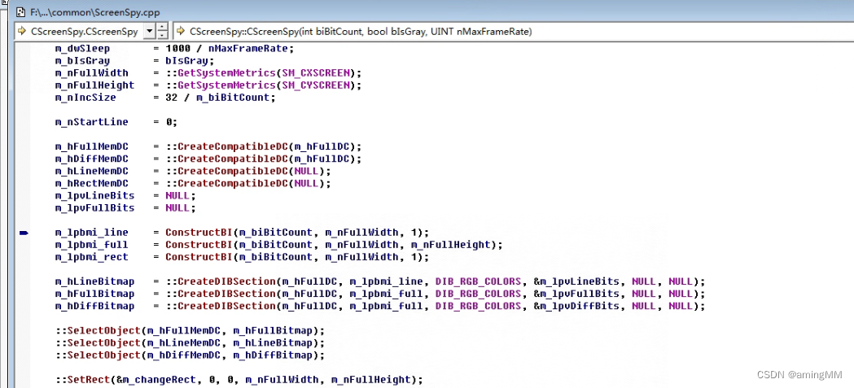
Task: Click the blue current-line marker beside m_lpbmi_line
Action: click(24, 233)
